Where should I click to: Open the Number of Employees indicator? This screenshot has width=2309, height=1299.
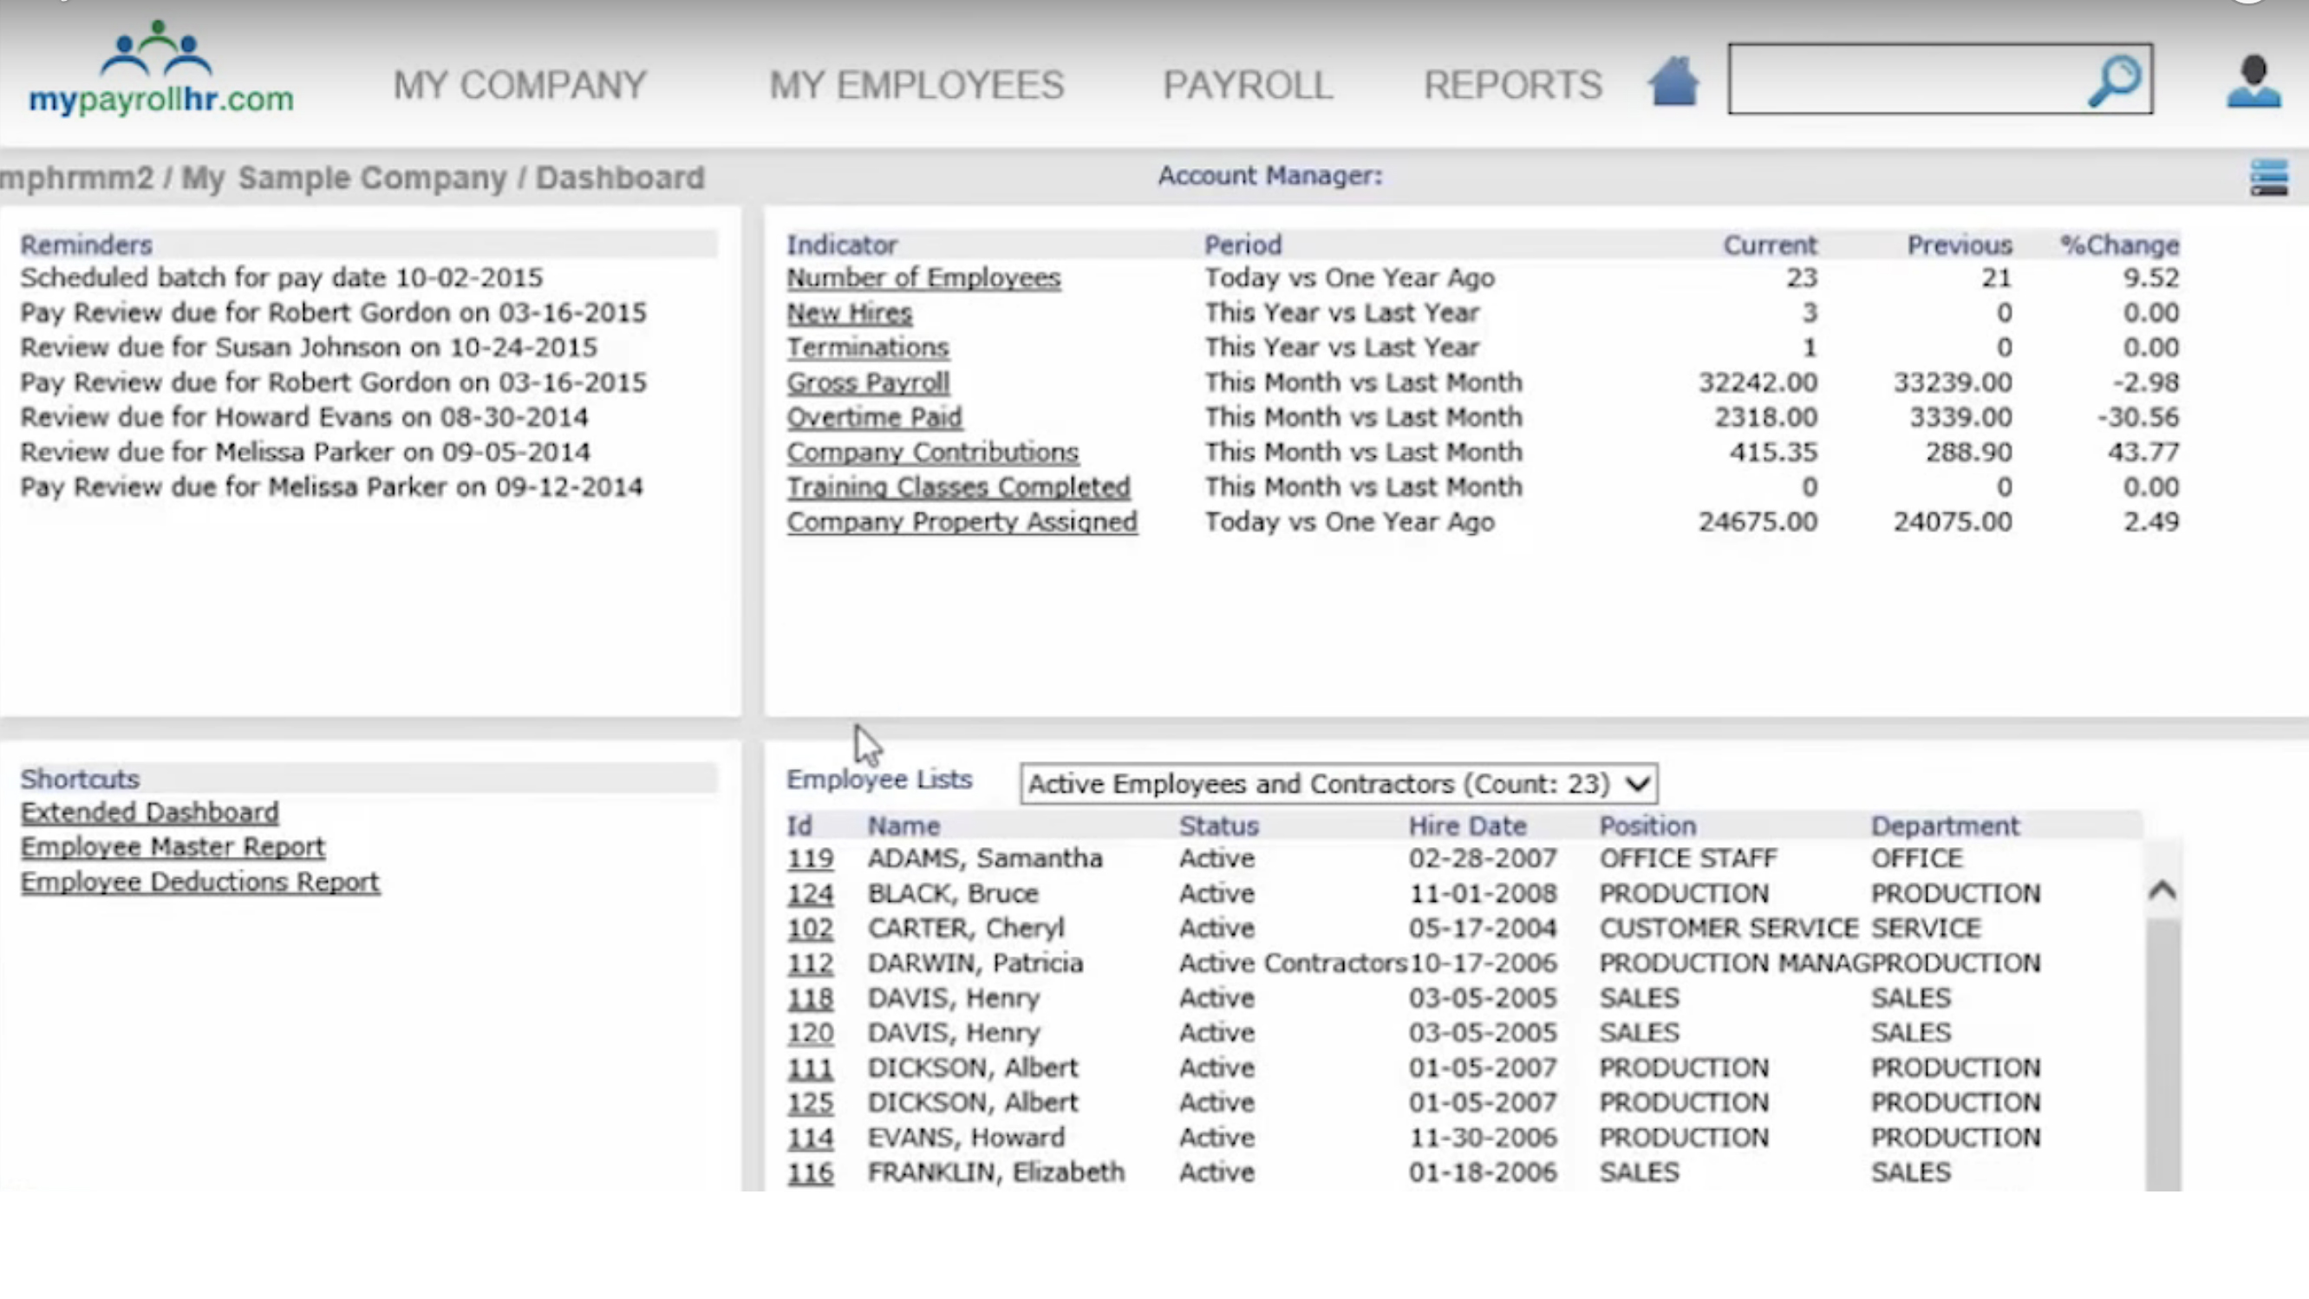coord(923,277)
